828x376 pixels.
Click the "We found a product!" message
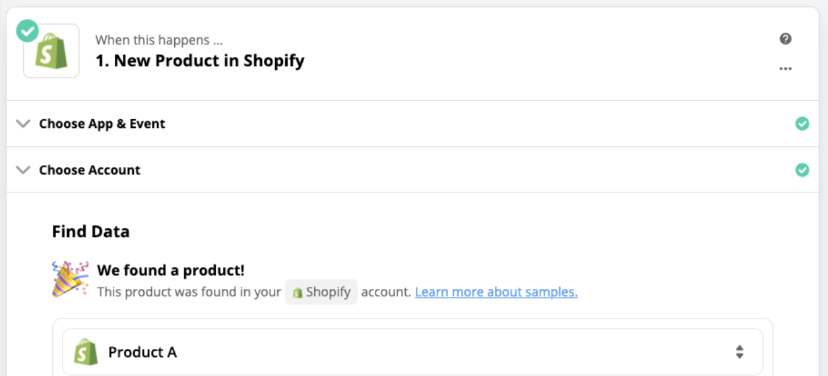tap(170, 271)
